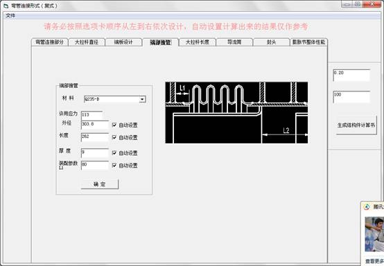Click the 0.20 value input field

click(351, 75)
